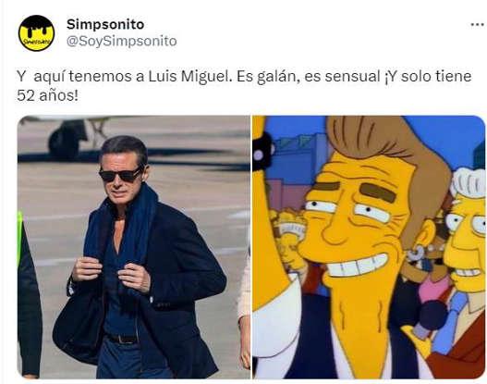487x384 pixels.
Task: Open the Simpsonito profile avatar
Action: pyautogui.click(x=36, y=33)
